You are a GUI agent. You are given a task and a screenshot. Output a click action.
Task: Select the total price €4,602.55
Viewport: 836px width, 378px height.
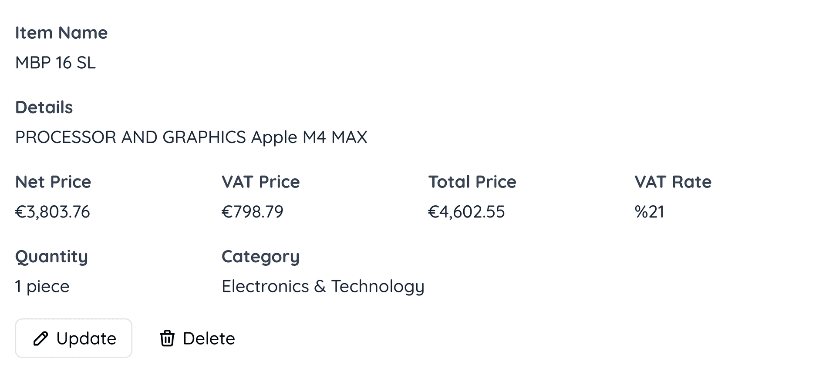click(466, 212)
